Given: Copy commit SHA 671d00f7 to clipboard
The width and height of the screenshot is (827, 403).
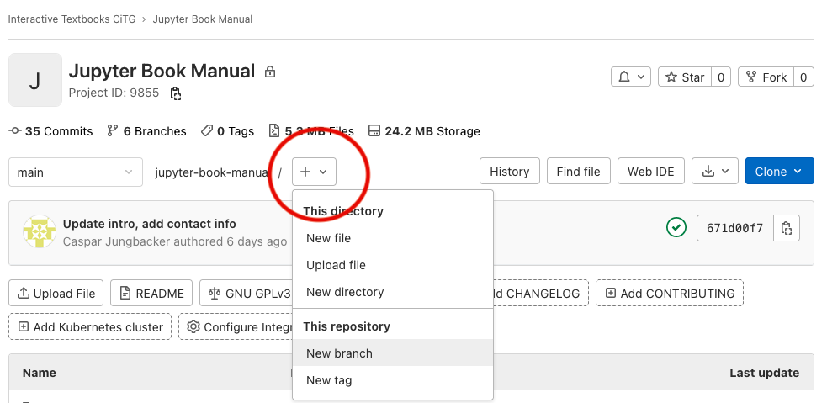Looking at the screenshot, I should [x=787, y=228].
